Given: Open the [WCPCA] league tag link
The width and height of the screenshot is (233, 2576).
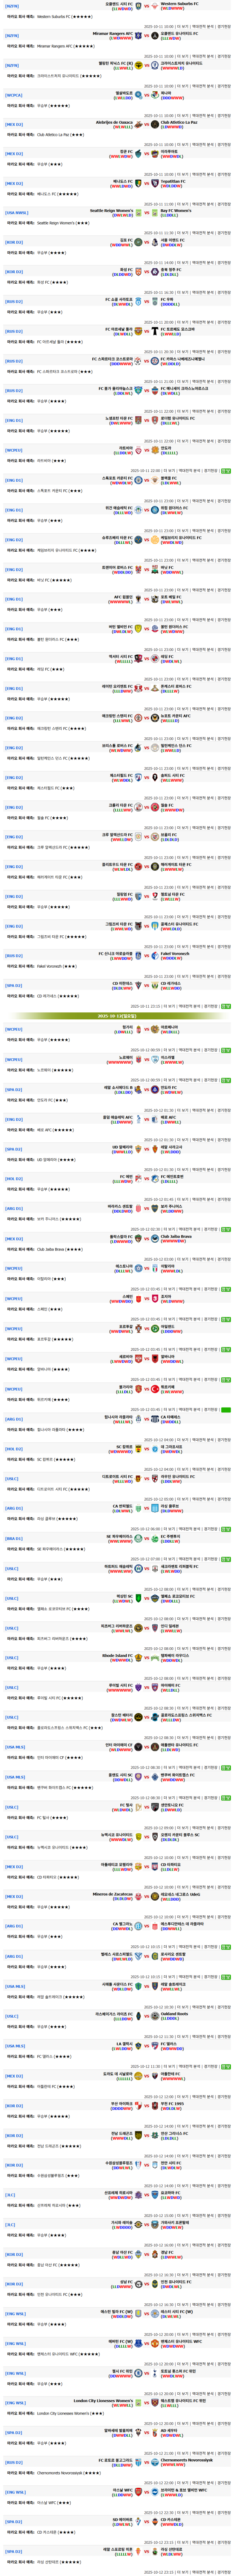Looking at the screenshot, I should tap(13, 95).
